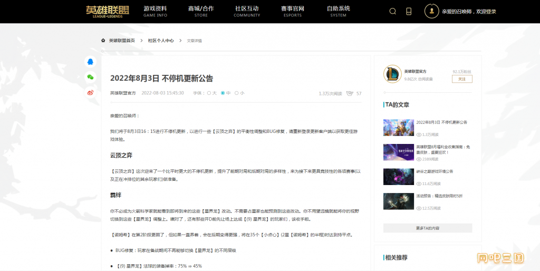
Task: Click the 云顶之弈 section heading
Action: pos(121,156)
